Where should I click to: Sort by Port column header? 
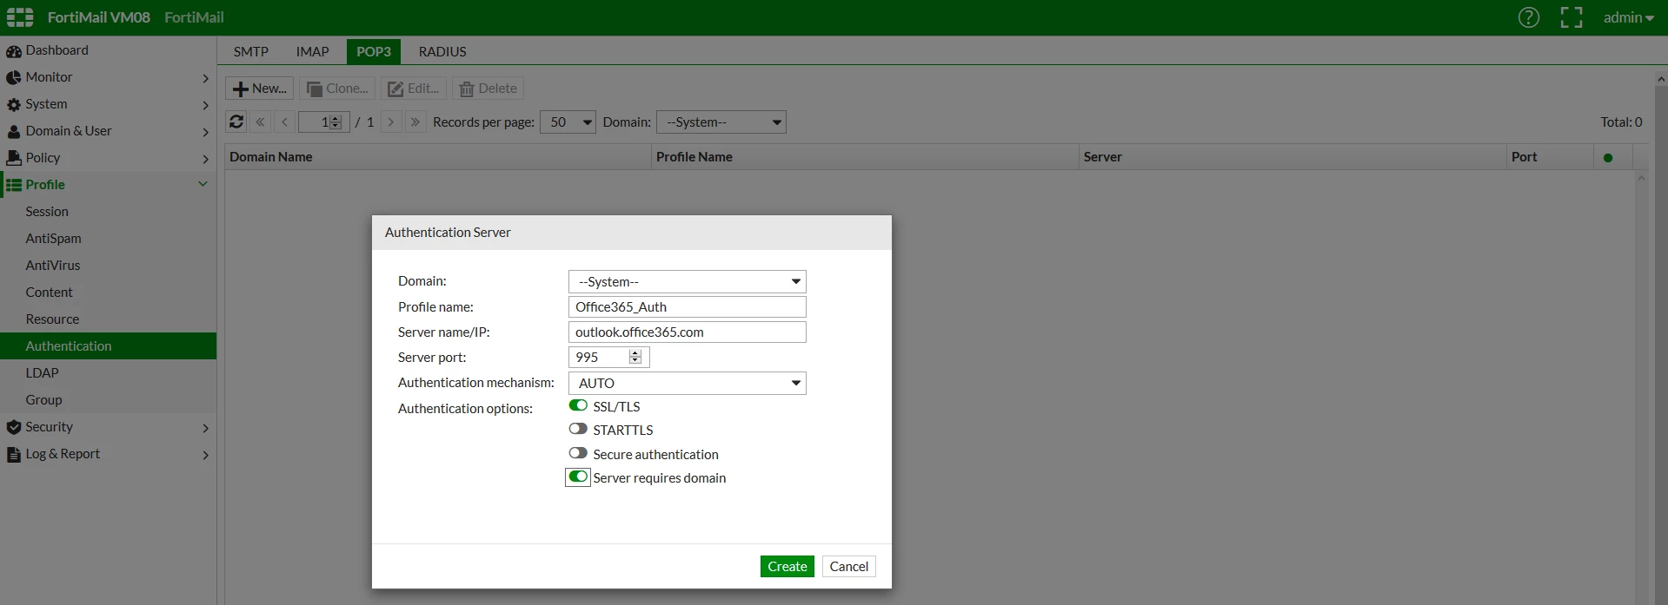1550,157
